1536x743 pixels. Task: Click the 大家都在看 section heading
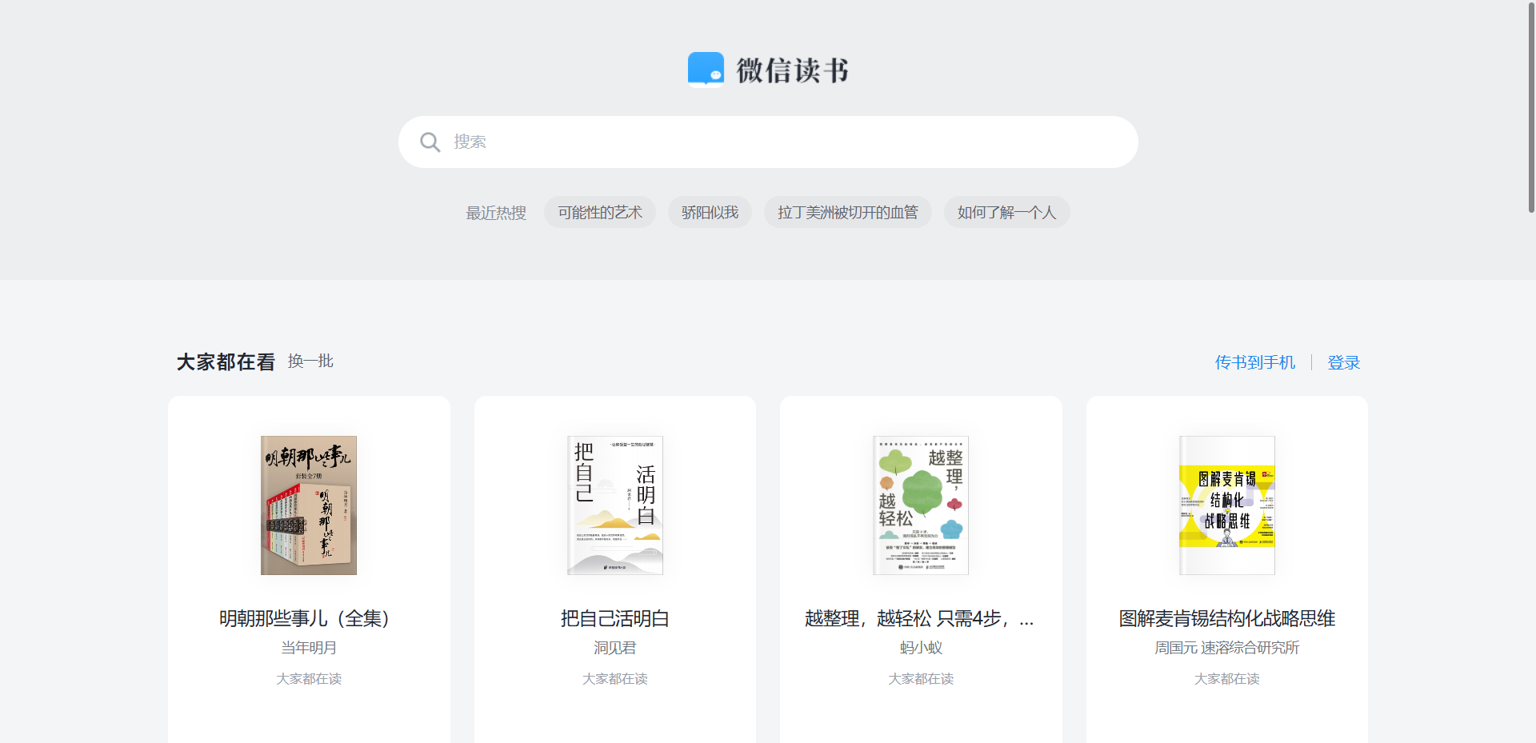[x=225, y=361]
